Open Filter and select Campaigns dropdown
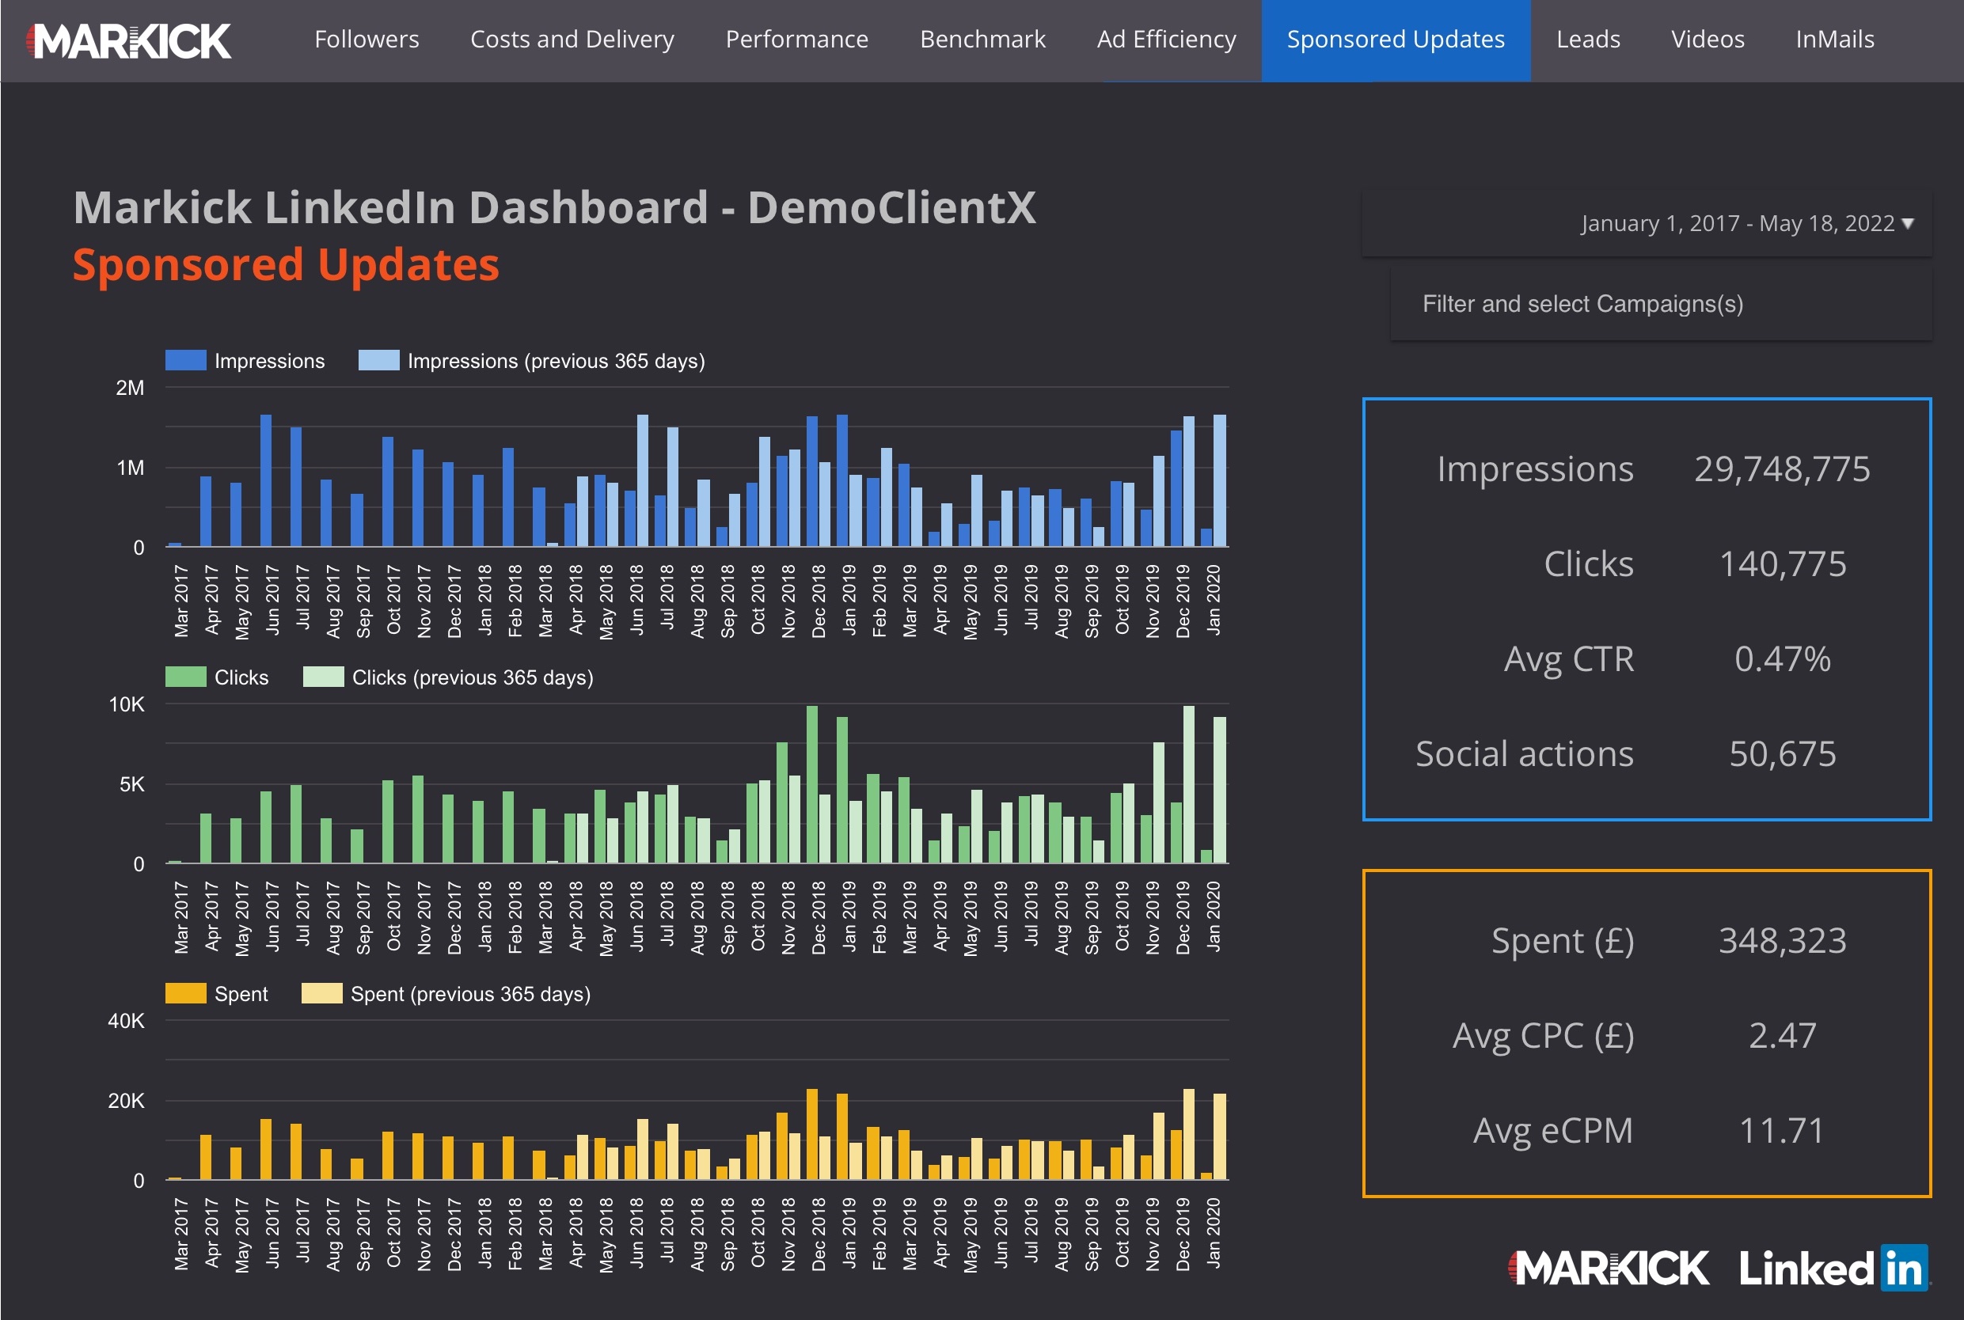 1660,304
